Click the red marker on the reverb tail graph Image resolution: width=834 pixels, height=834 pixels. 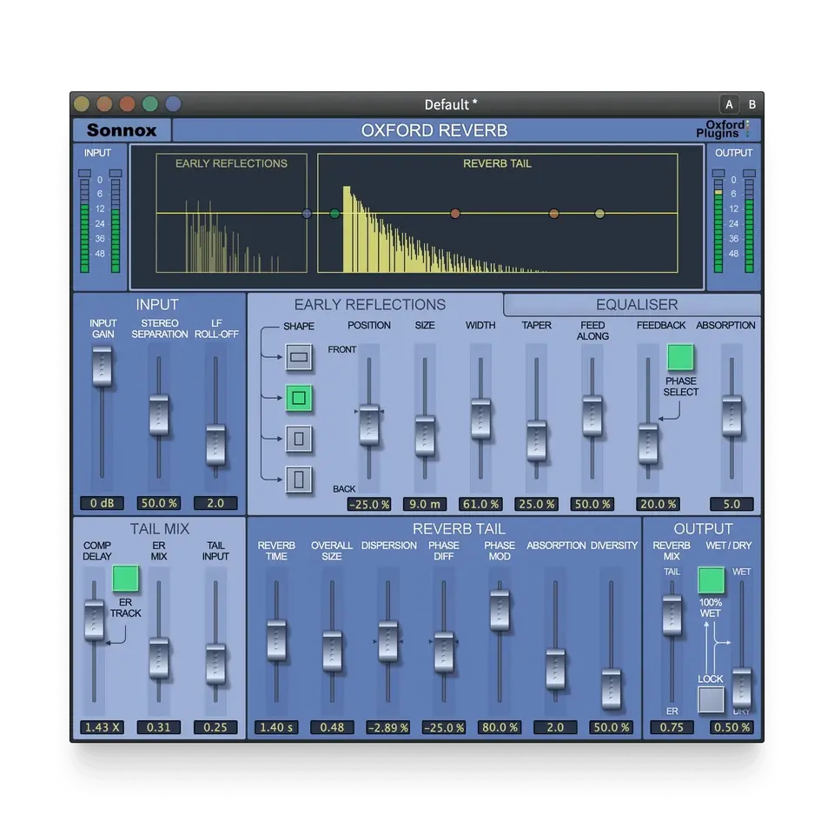tap(454, 211)
